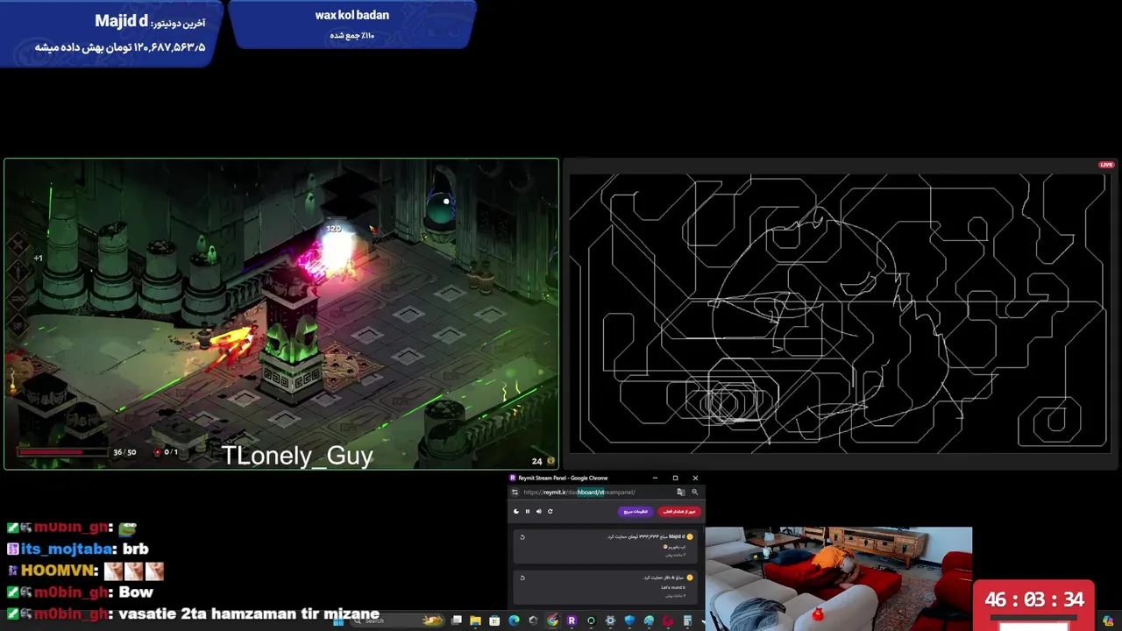This screenshot has height=631, width=1122.
Task: Open the purple R Reymit taskbar icon
Action: coord(572,620)
